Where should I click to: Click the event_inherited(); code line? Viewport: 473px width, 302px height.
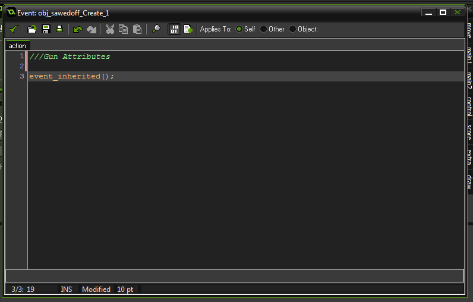(71, 76)
